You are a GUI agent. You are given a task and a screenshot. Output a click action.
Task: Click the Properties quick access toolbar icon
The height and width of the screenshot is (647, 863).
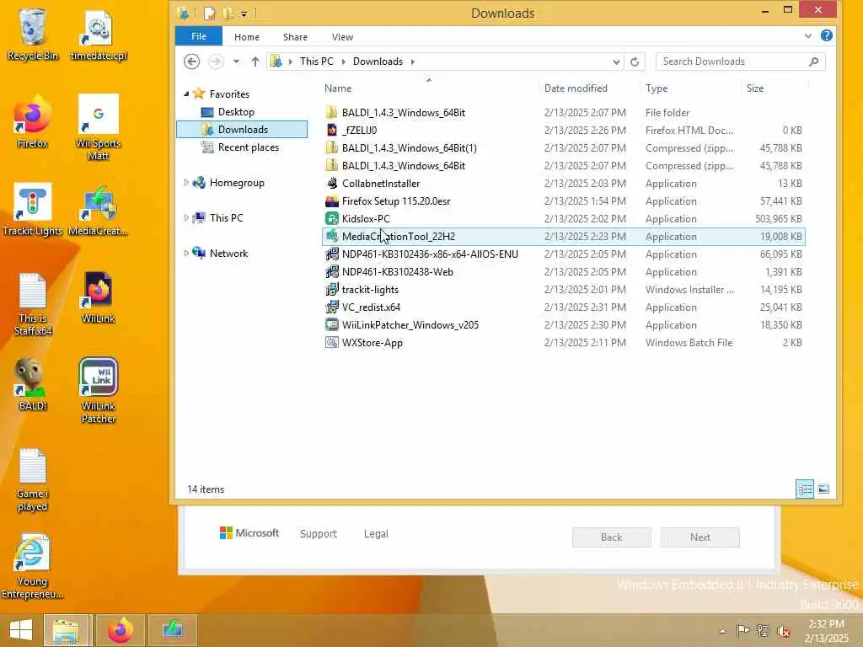coord(209,13)
